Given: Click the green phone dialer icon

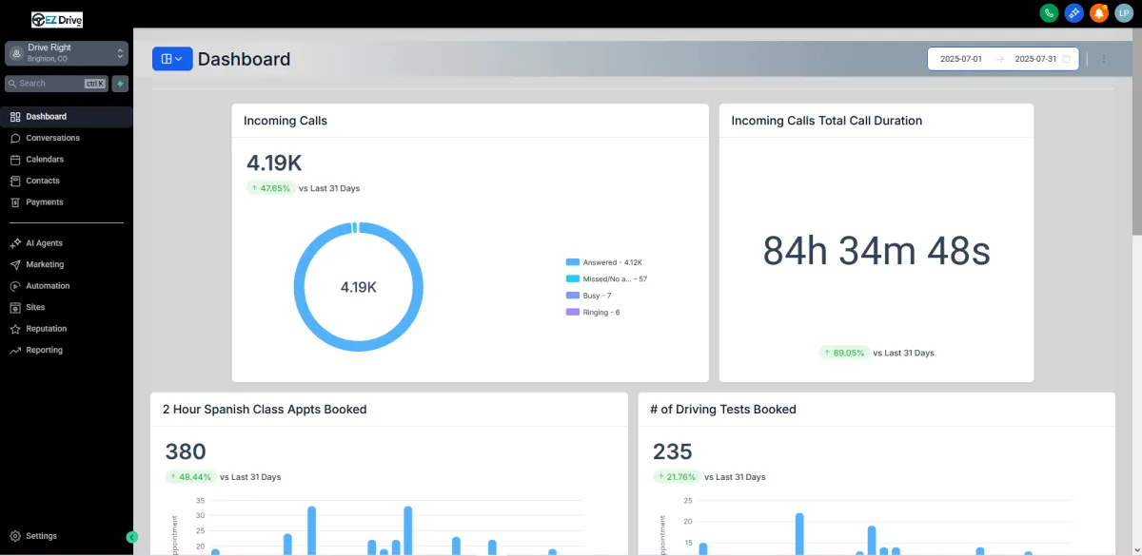Looking at the screenshot, I should tap(1049, 13).
